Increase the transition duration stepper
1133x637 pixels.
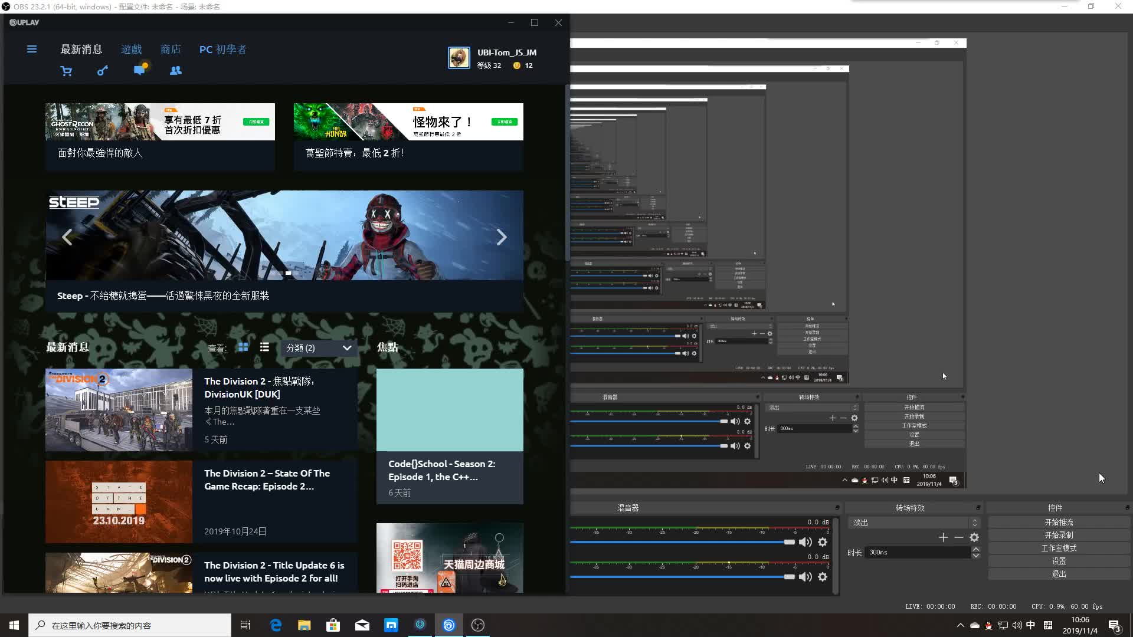tap(976, 549)
